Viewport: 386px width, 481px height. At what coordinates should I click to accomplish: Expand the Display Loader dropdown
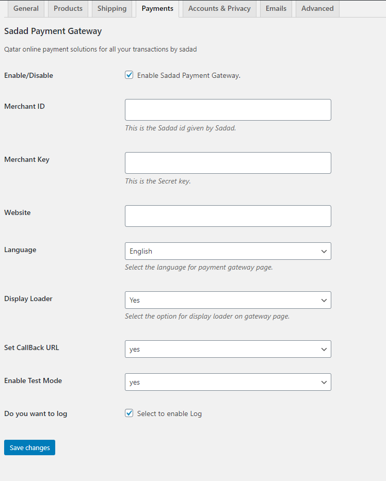pyautogui.click(x=228, y=300)
